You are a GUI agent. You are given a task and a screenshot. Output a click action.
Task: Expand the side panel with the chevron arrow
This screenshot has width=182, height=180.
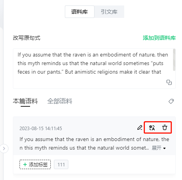[x=4, y=148]
